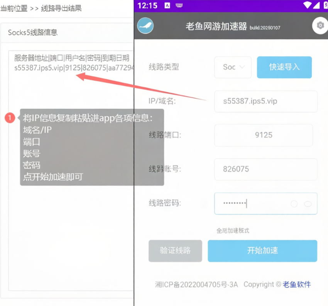This screenshot has width=328, height=306.
Task: Click the 湘ICP备2022004705号-3A text
Action: click(x=196, y=285)
